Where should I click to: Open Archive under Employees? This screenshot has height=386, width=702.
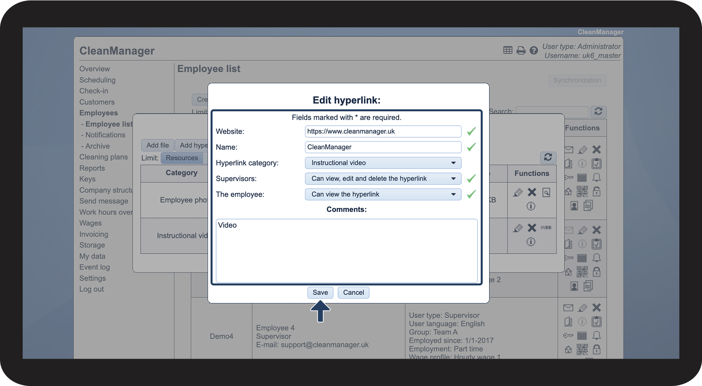[97, 146]
